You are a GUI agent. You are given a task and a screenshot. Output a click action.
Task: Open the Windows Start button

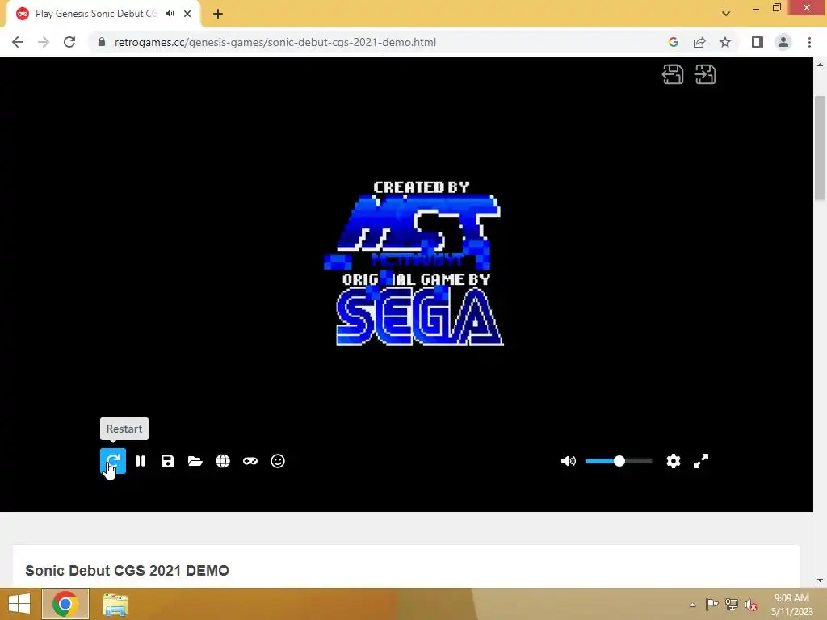[19, 604]
